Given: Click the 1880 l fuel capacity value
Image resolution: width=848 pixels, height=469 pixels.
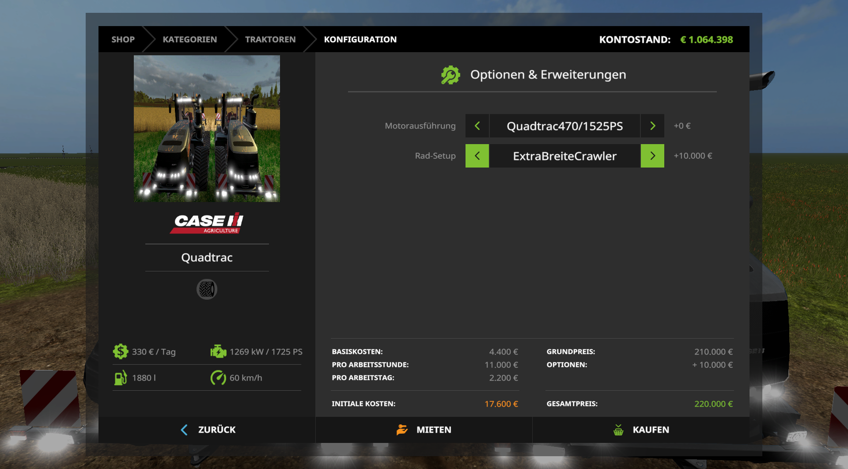Looking at the screenshot, I should [x=144, y=378].
